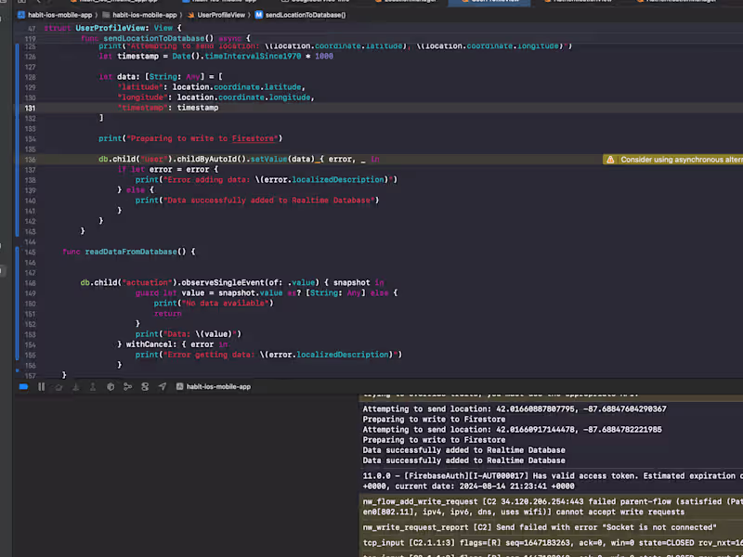
Task: Open sendLocationToDatabase() method jump bar menu
Action: point(306,15)
